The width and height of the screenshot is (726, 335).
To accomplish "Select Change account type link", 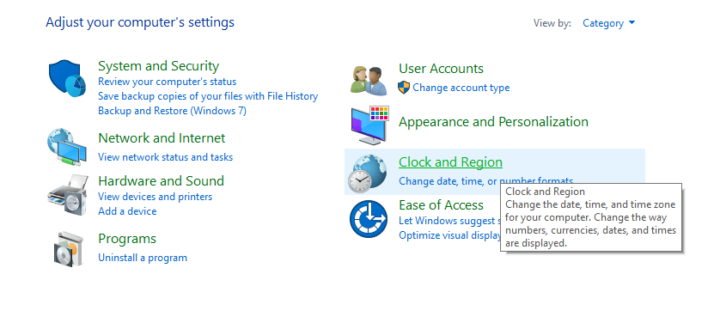I will 461,88.
